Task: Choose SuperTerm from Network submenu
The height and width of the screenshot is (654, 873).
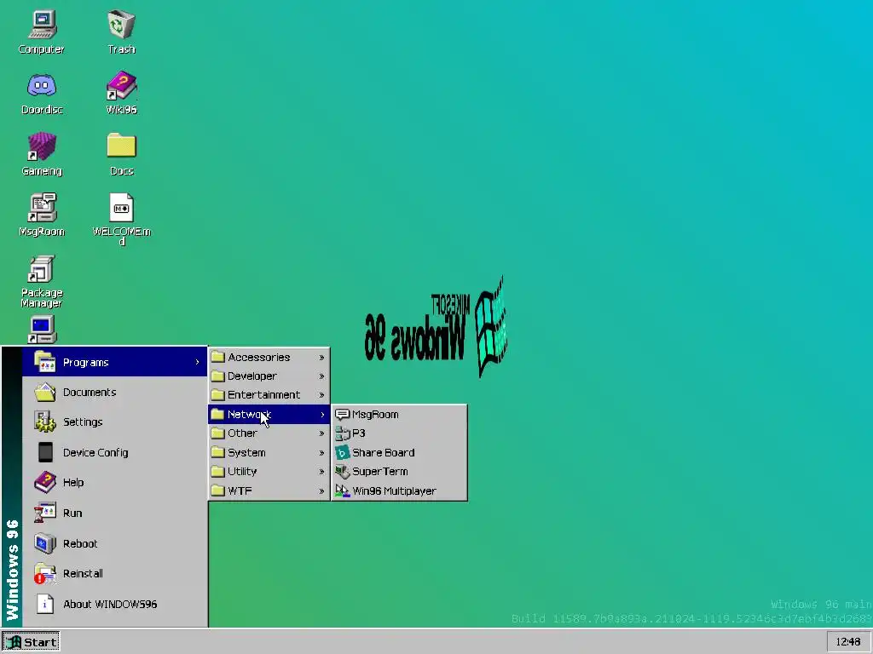Action: [x=399, y=472]
